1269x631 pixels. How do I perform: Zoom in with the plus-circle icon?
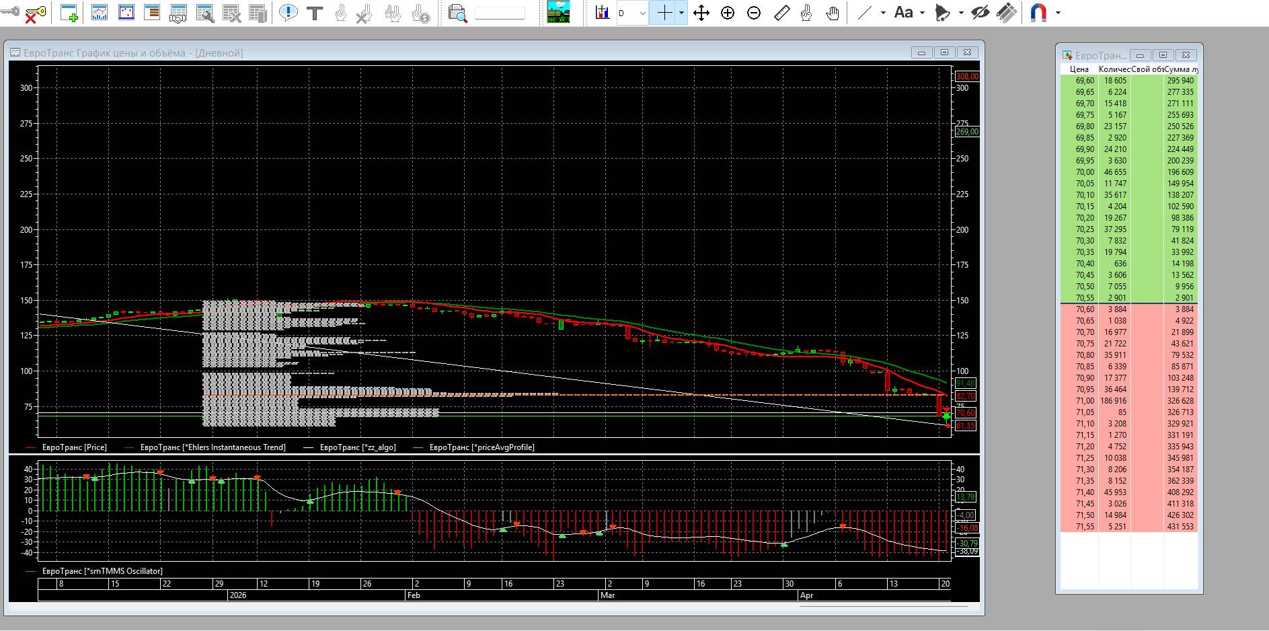728,13
